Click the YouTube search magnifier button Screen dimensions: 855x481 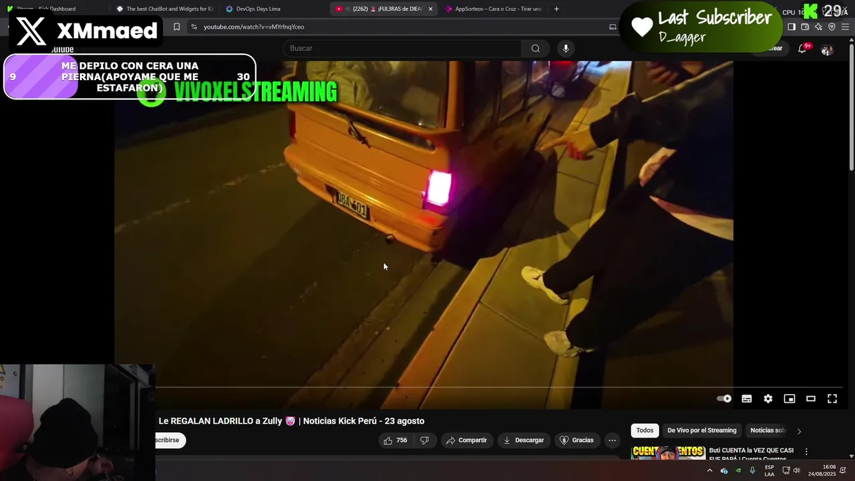535,48
